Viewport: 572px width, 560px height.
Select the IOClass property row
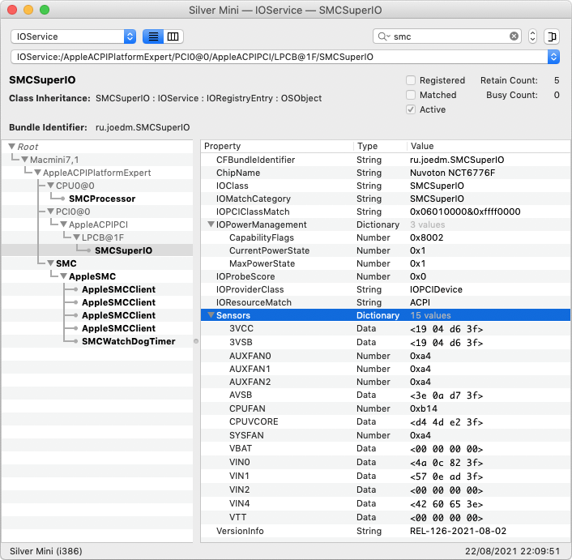tap(385, 186)
